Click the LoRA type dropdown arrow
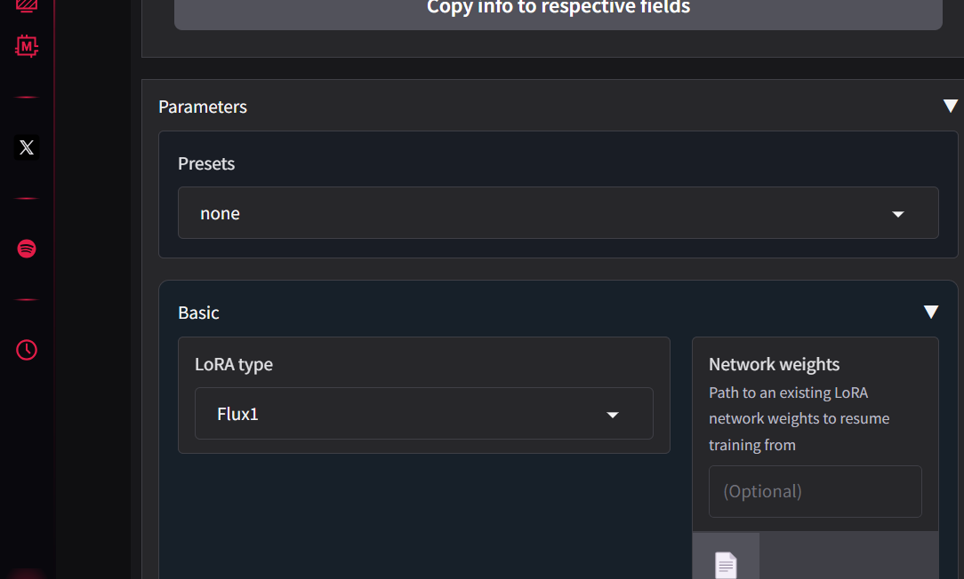 [x=612, y=415]
